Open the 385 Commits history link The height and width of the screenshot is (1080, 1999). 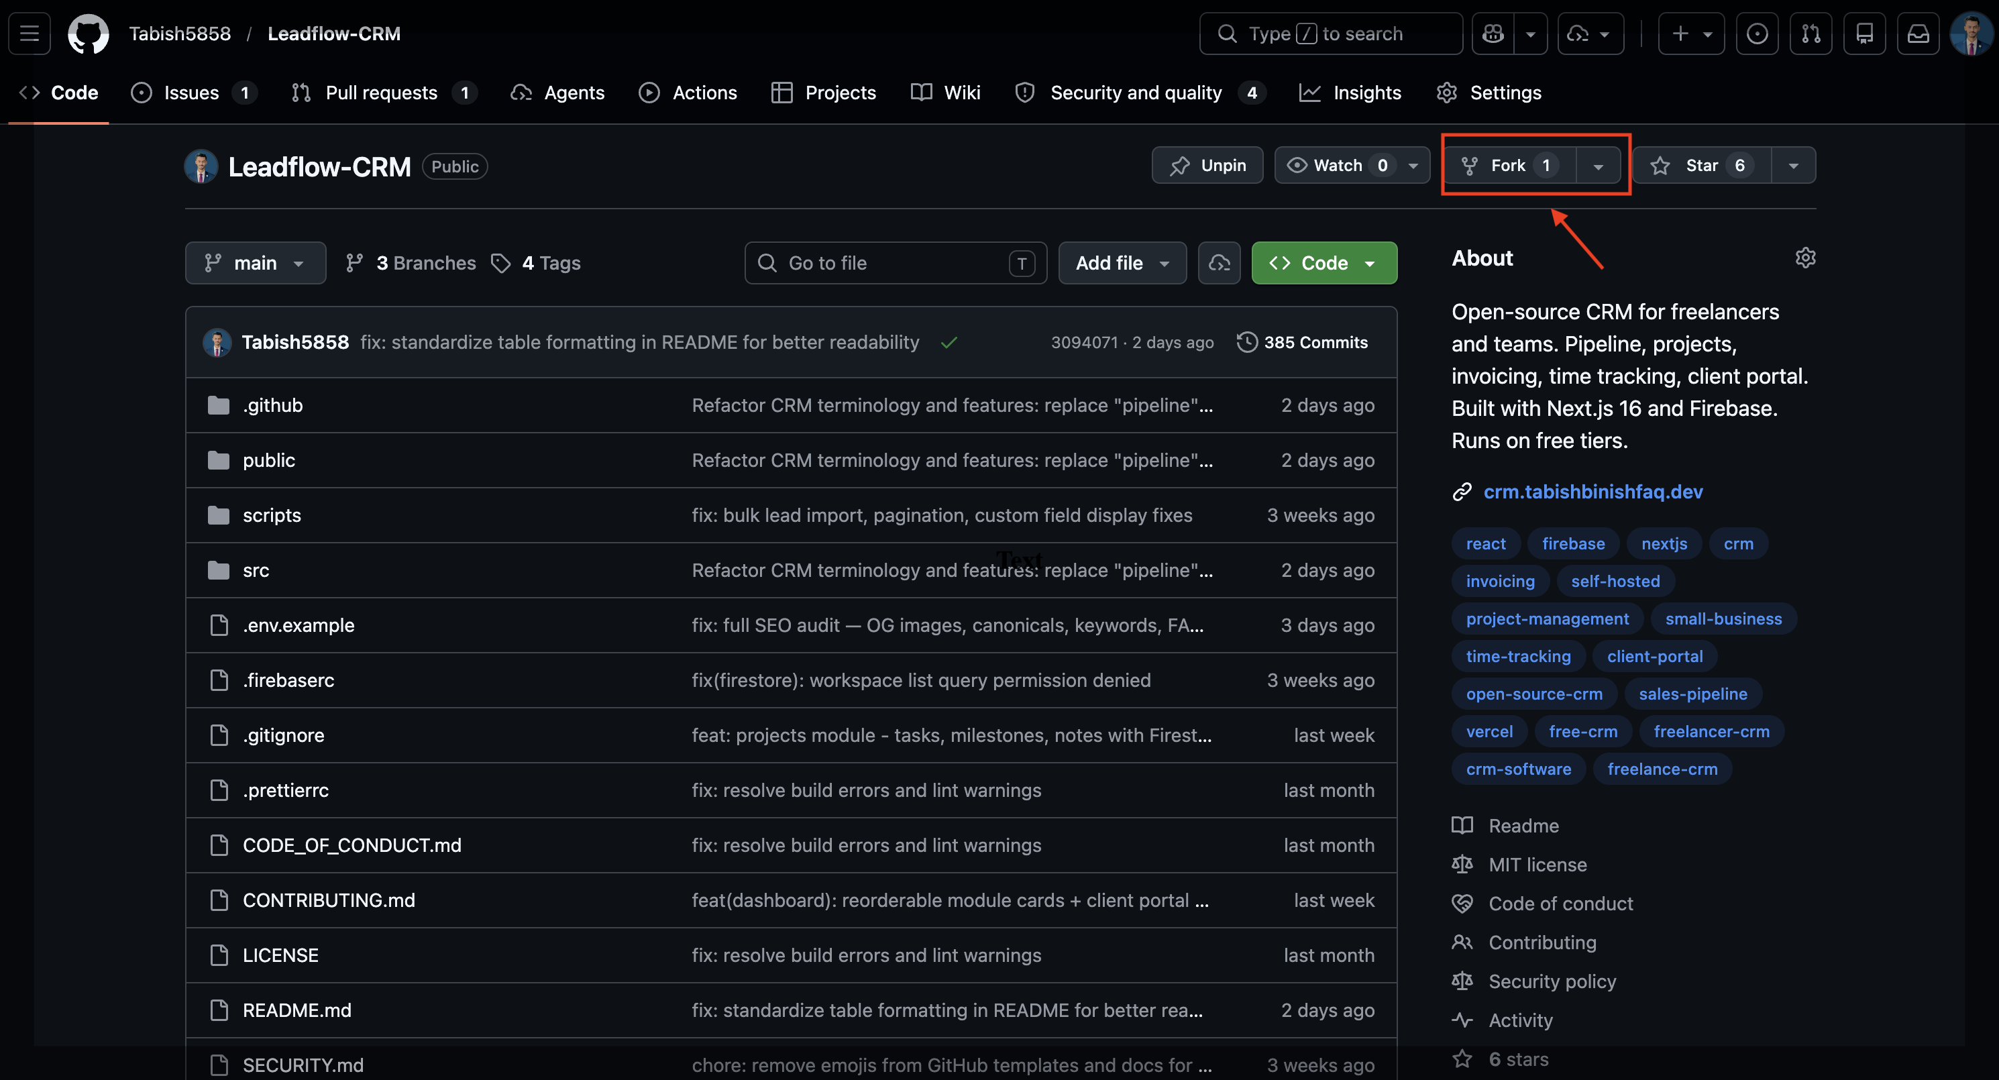pyautogui.click(x=1302, y=342)
